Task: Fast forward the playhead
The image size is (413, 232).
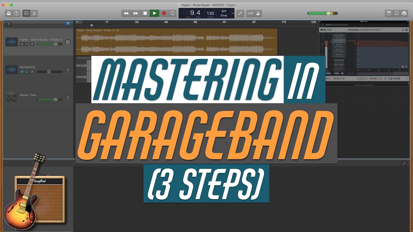Action: tap(136, 13)
